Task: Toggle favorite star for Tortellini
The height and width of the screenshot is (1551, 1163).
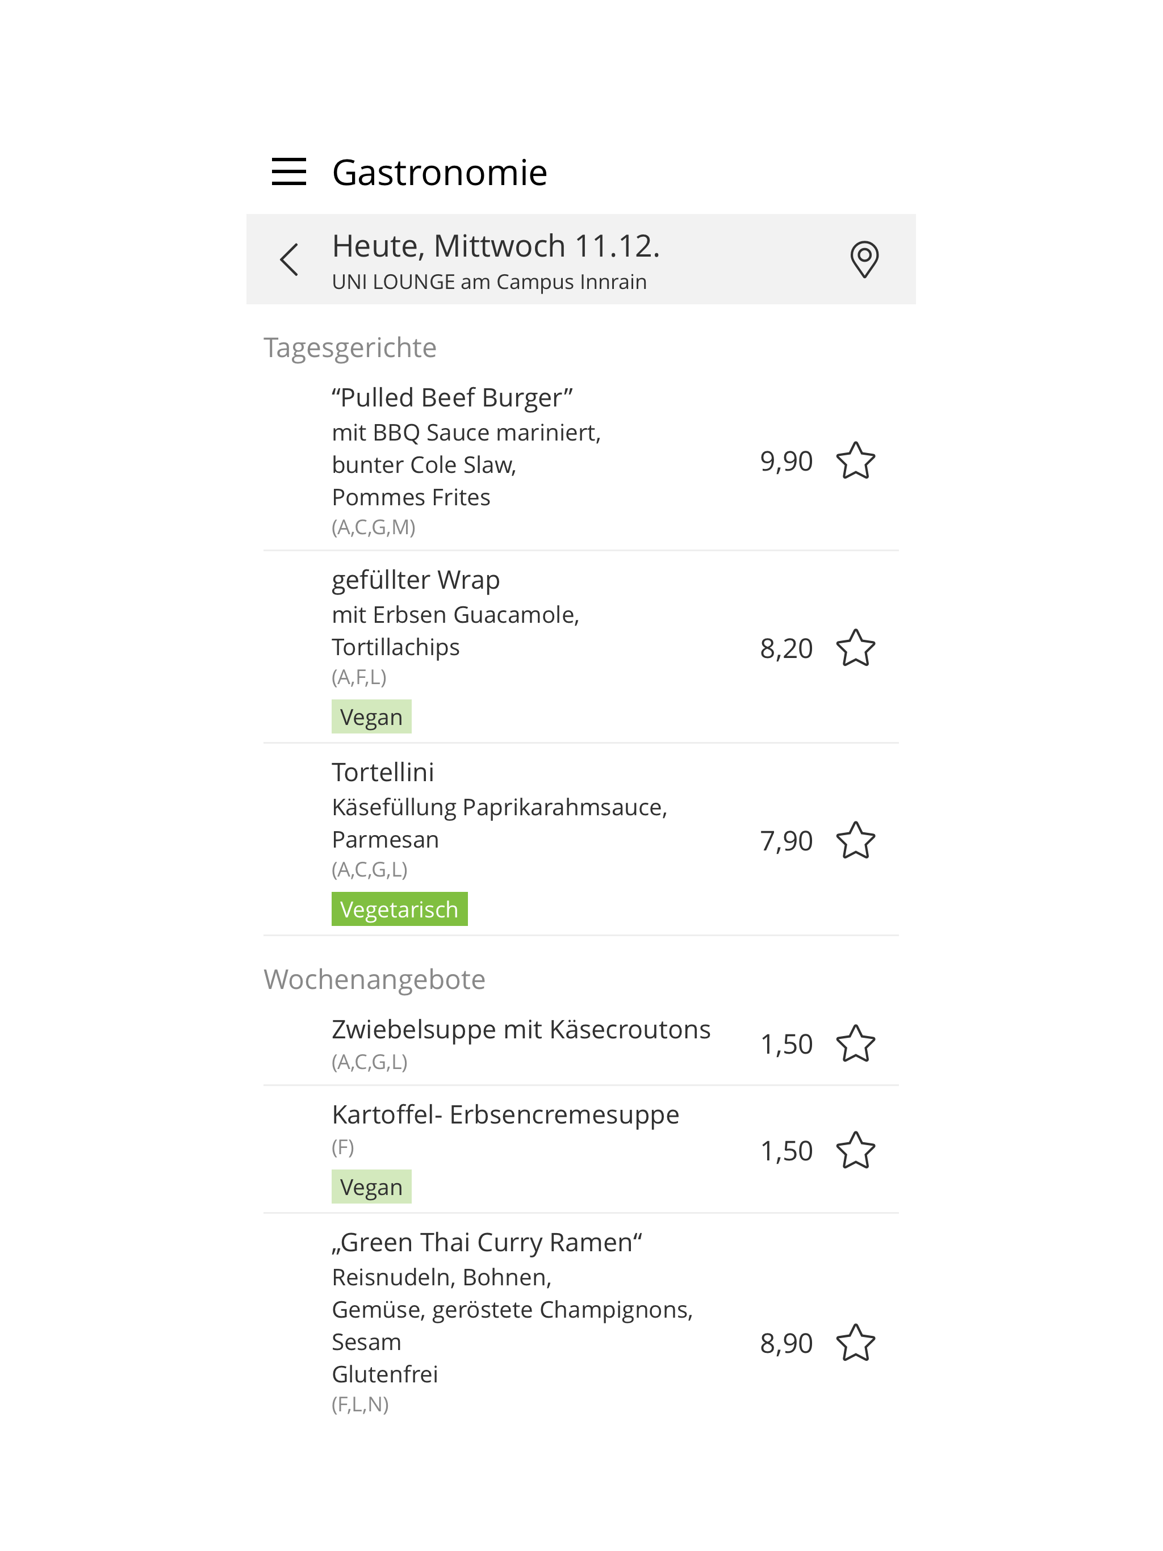Action: click(x=855, y=841)
